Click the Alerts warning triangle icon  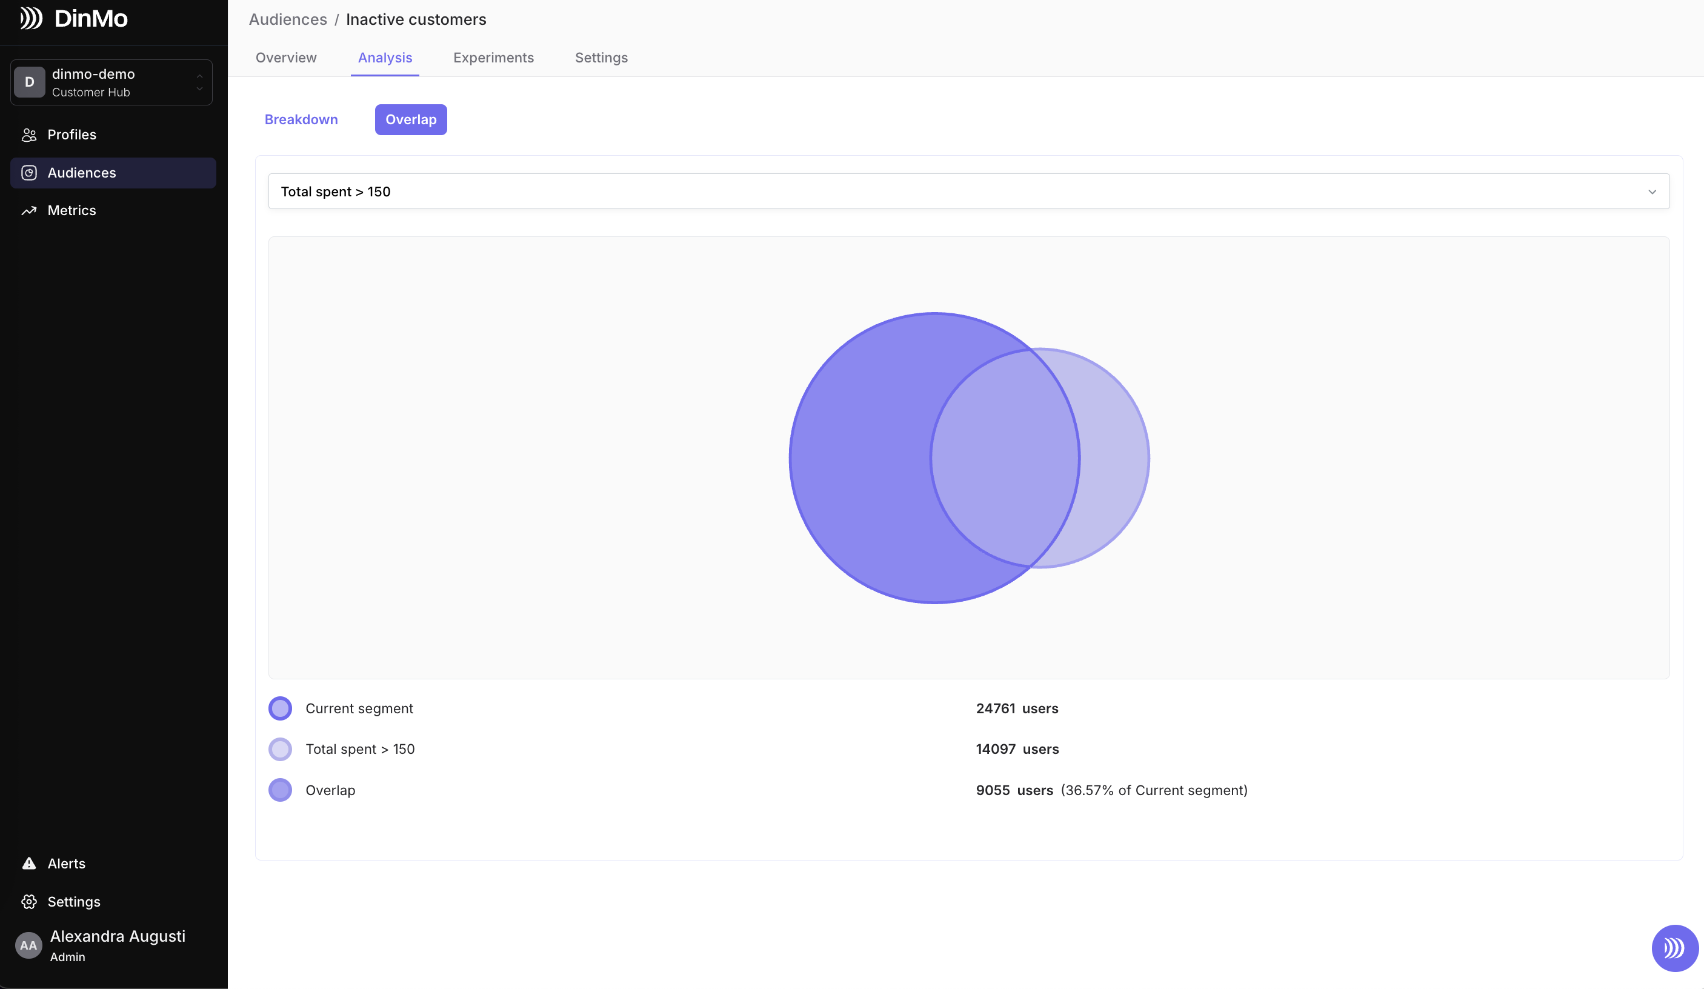click(x=29, y=864)
